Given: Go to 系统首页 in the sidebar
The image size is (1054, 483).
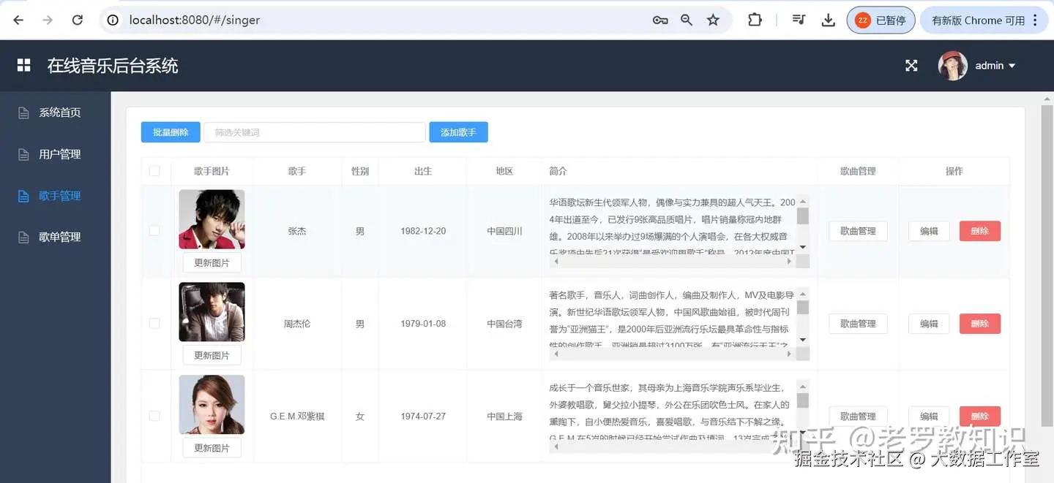Looking at the screenshot, I should pos(60,113).
